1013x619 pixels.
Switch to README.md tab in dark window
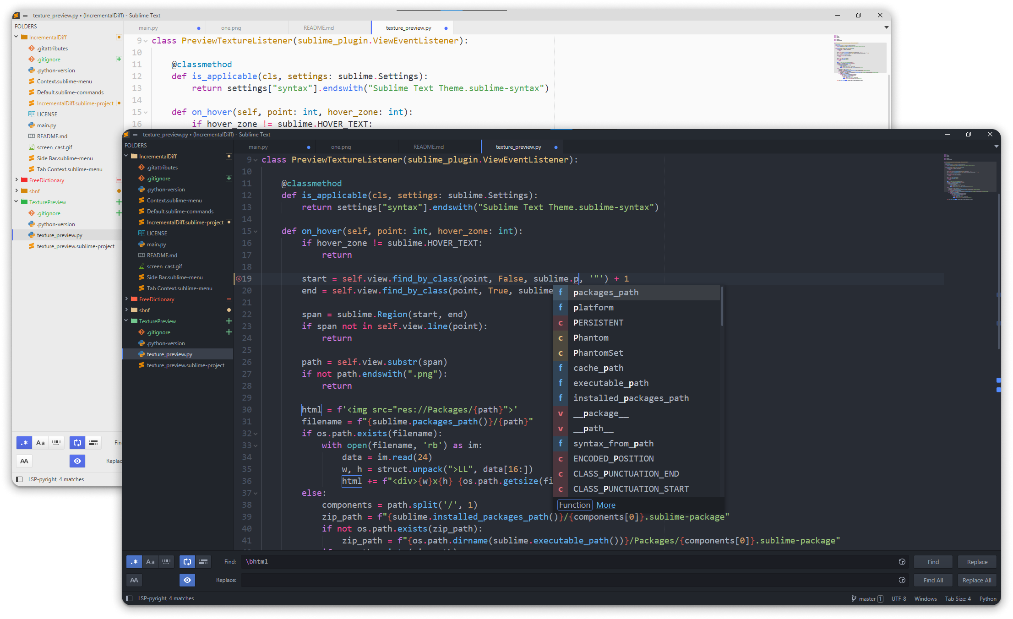click(440, 147)
